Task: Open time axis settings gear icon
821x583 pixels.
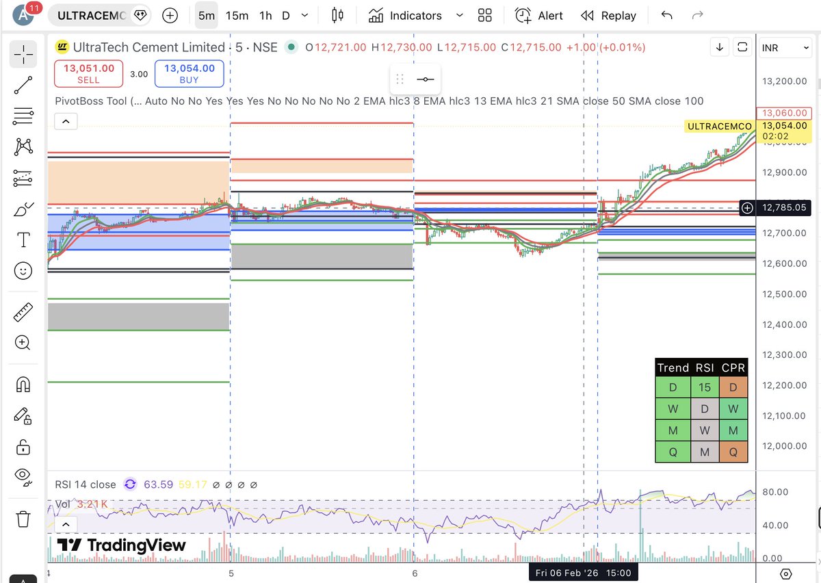Action: (786, 573)
